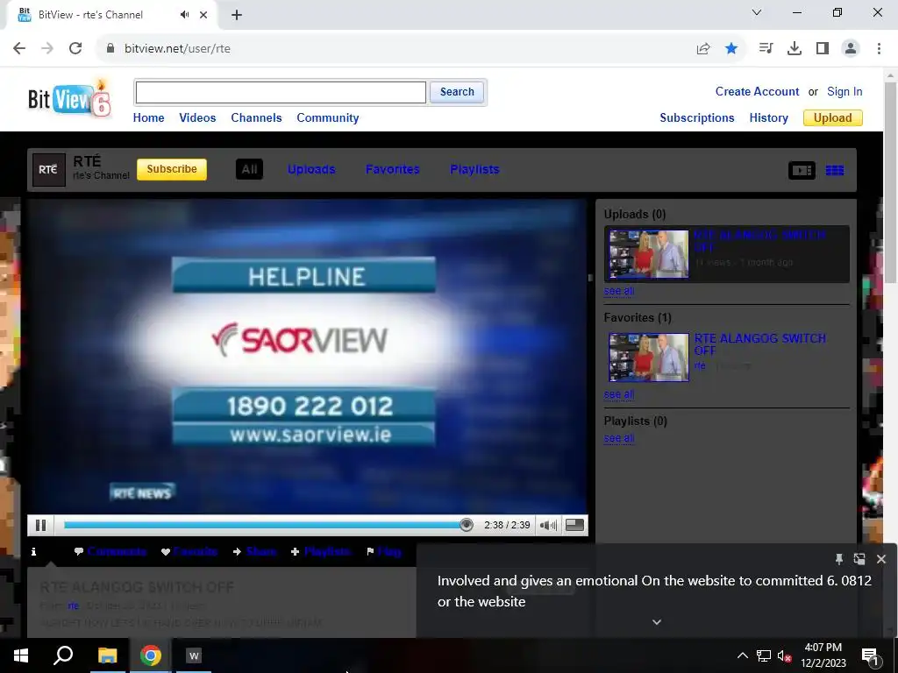Image resolution: width=898 pixels, height=673 pixels.
Task: Click 'see all' under Playlists
Action: [x=619, y=438]
